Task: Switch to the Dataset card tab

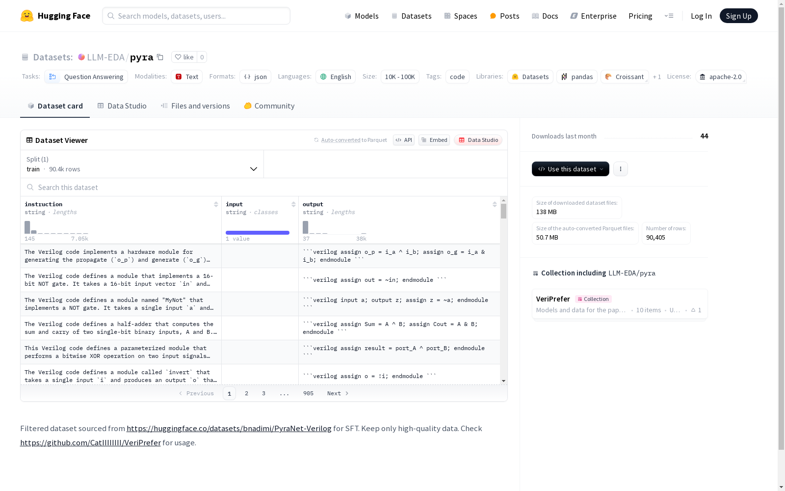Action: 55,106
